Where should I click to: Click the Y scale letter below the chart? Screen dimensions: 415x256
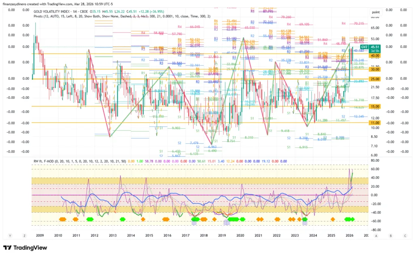tap(10, 235)
